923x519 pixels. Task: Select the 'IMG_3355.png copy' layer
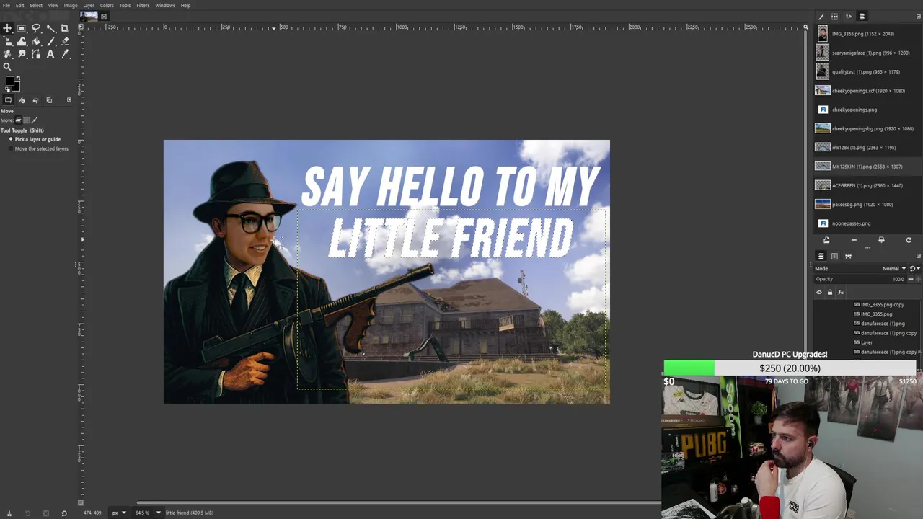pos(881,304)
